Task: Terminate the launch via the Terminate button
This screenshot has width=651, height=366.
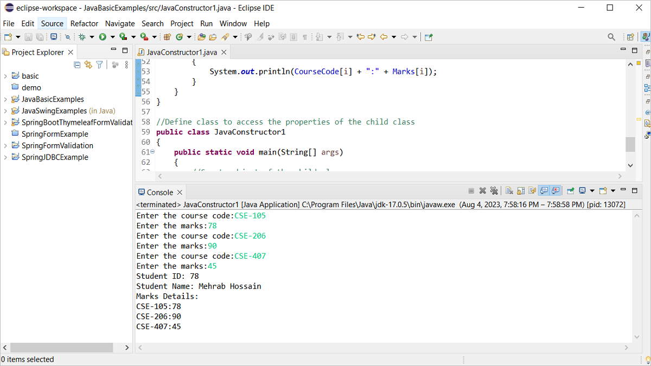Action: tap(471, 190)
